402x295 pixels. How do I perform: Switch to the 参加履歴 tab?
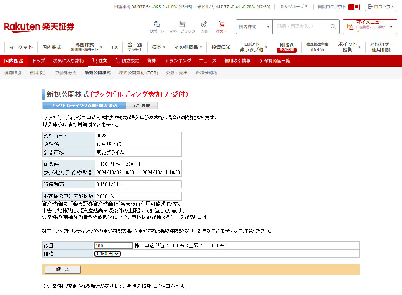[141, 106]
